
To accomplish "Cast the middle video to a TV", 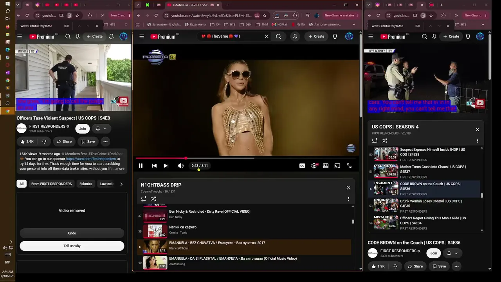I will tap(337, 166).
